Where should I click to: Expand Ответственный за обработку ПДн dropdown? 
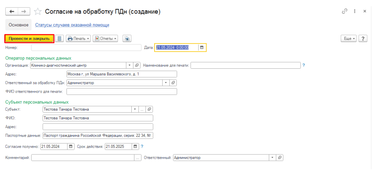[x=166, y=83]
